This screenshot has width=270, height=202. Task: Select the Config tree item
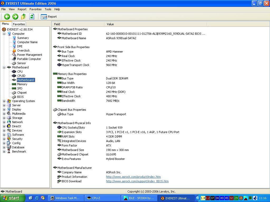tap(16, 143)
